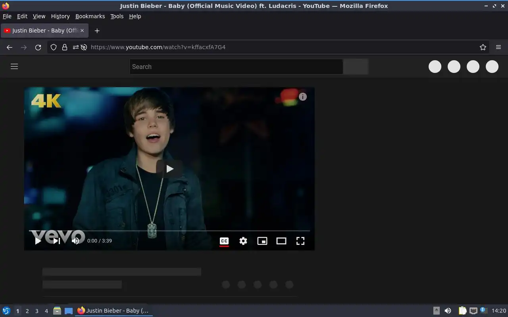Open the Help menu
Image resolution: width=508 pixels, height=317 pixels.
135,16
